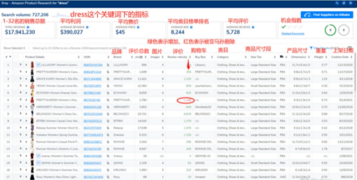Expand details for Relipop Summer Women row

[26, 128]
